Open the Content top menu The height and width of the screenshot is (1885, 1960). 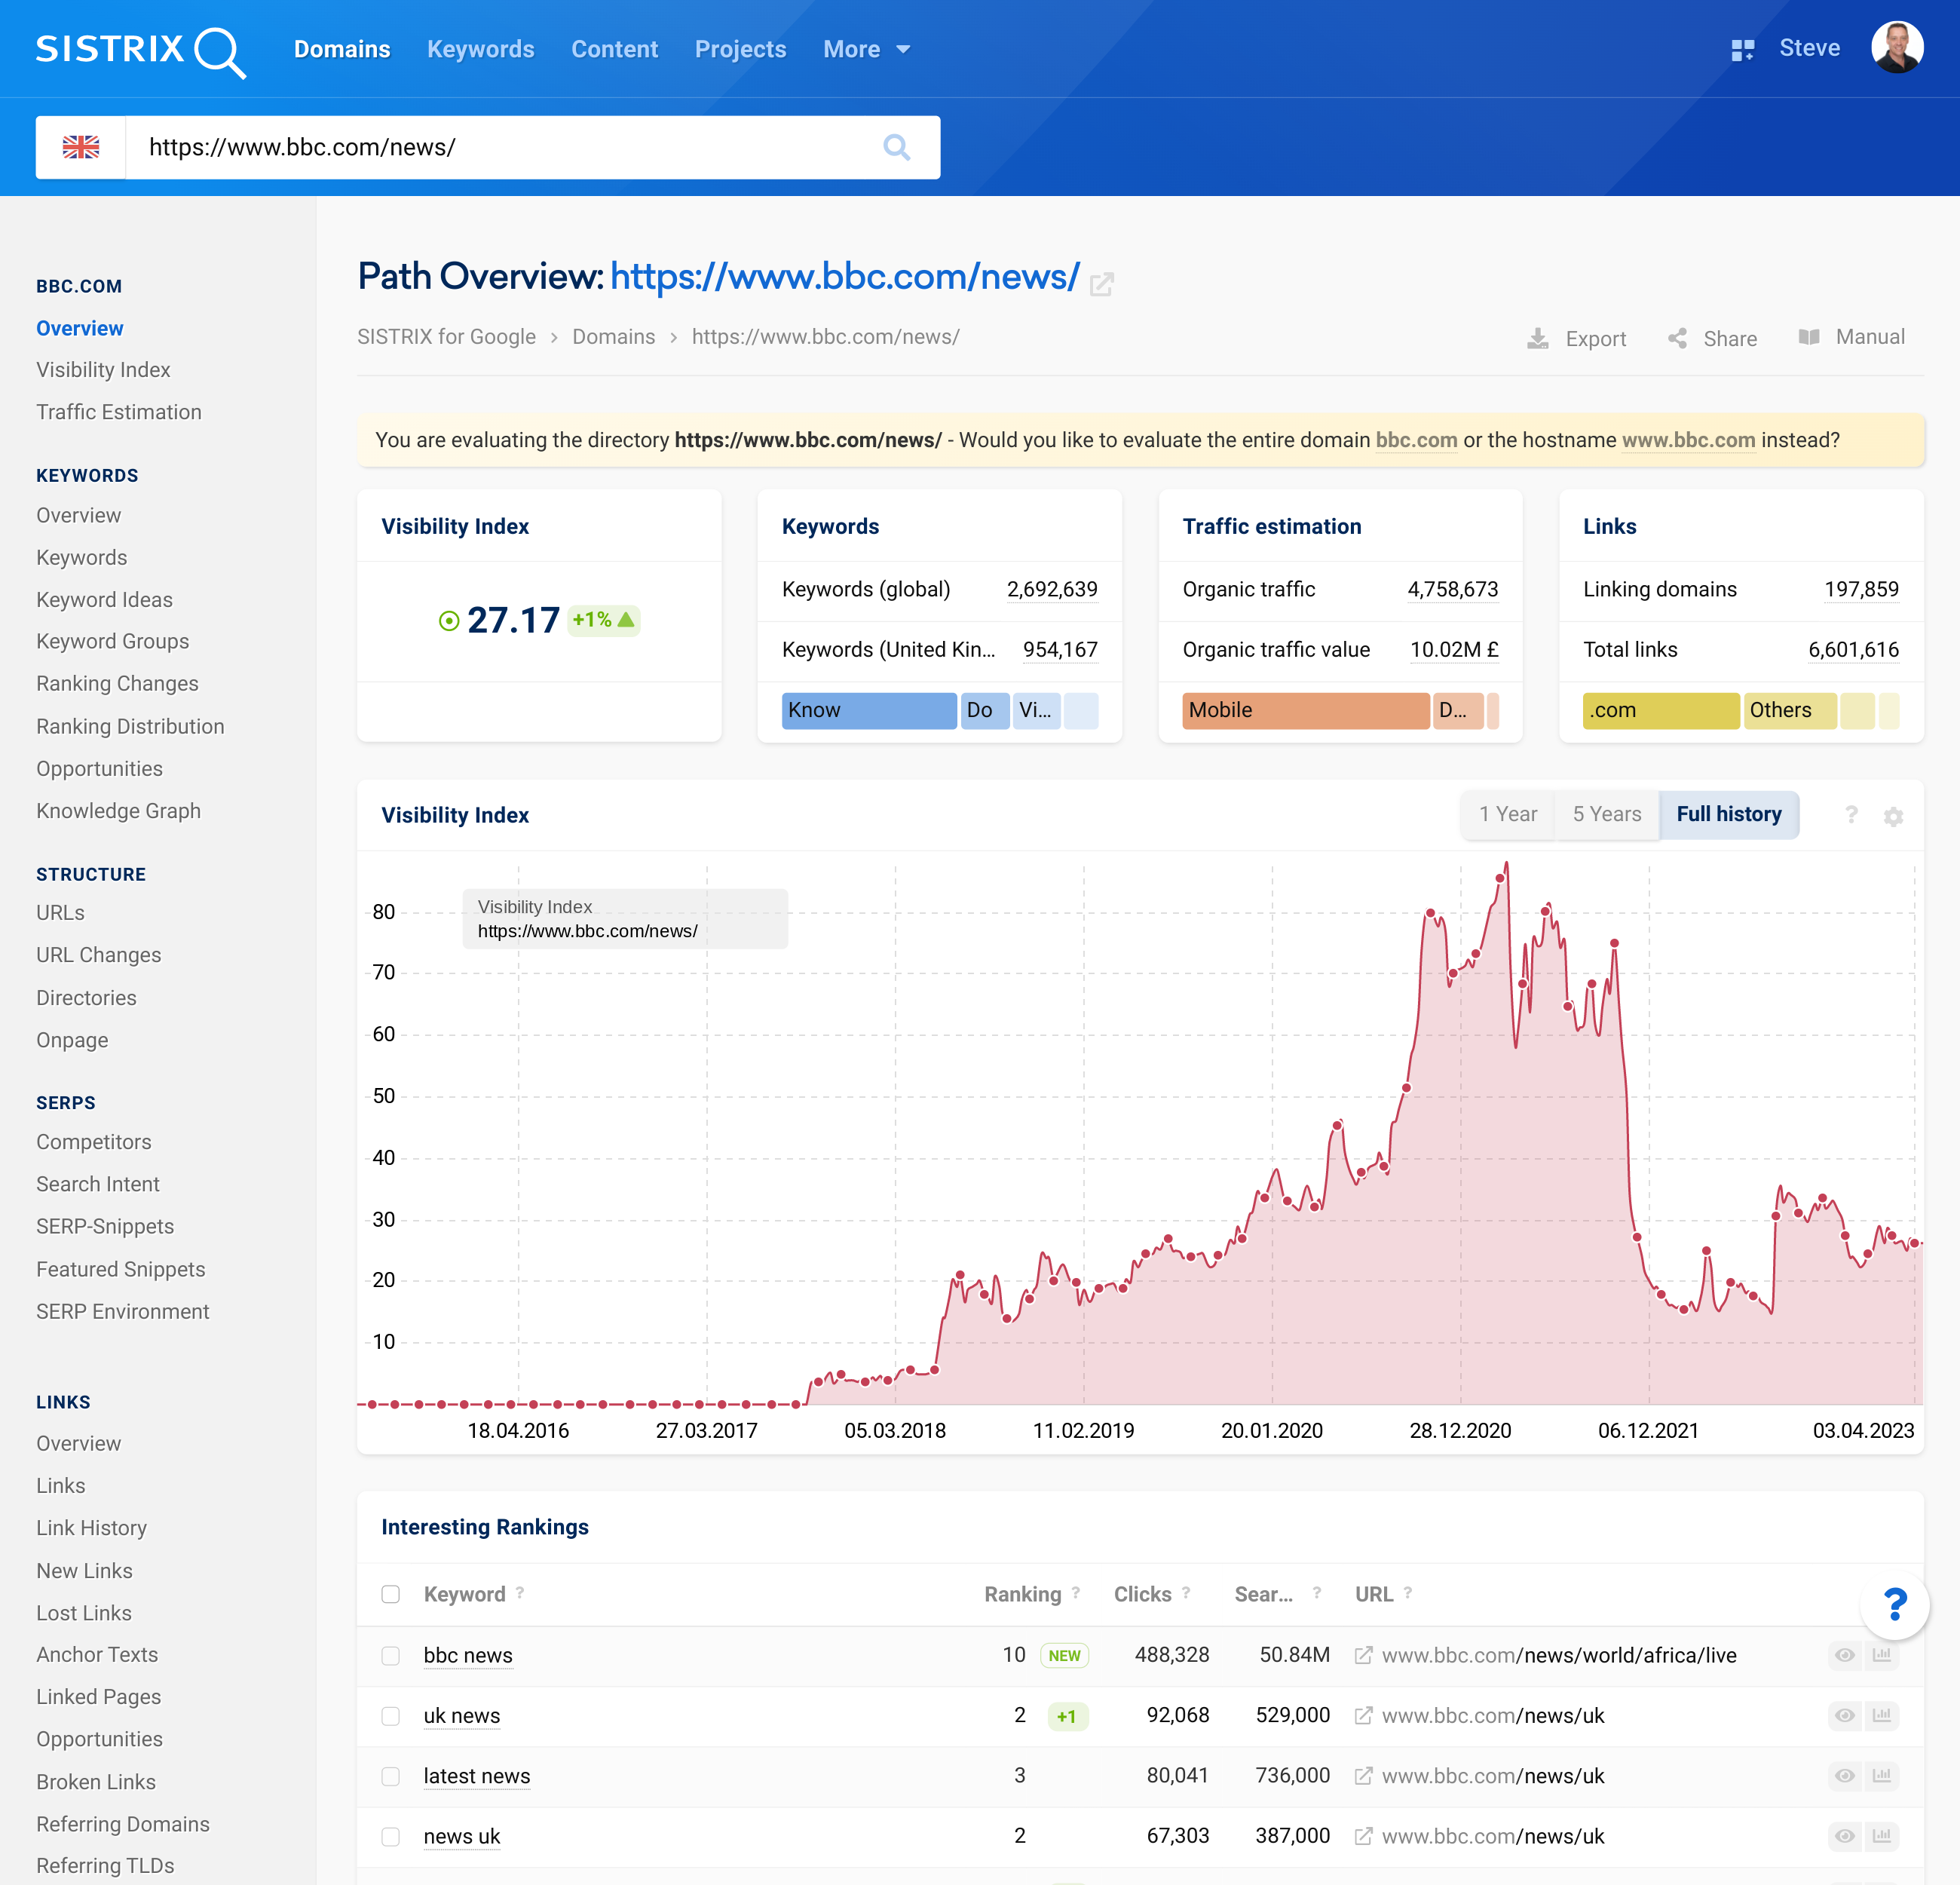614,49
